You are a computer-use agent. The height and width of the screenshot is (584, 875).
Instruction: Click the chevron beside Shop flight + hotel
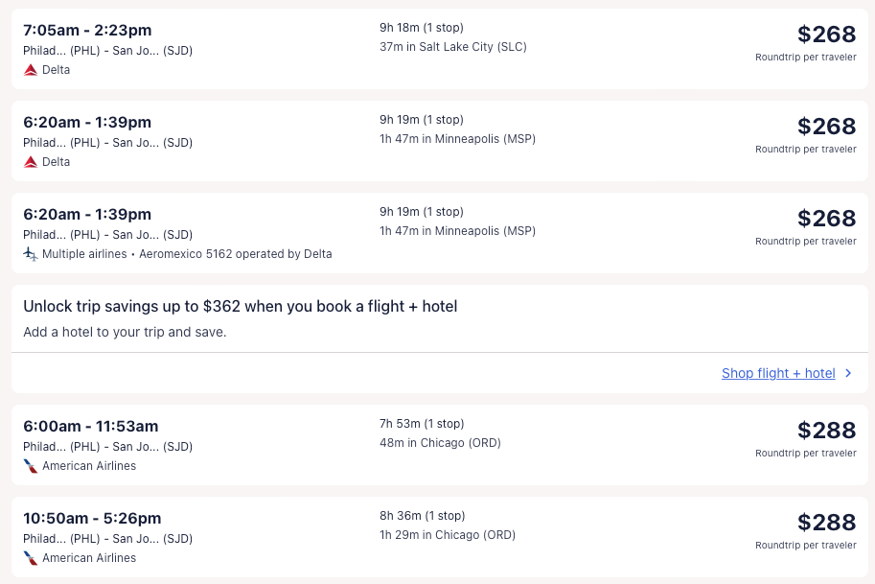[x=848, y=373]
